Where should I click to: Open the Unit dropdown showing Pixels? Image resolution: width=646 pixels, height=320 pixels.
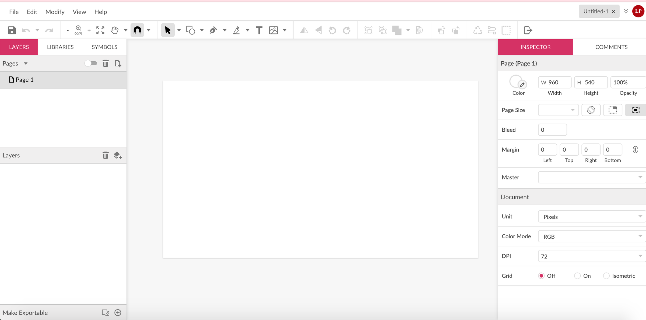pos(591,217)
